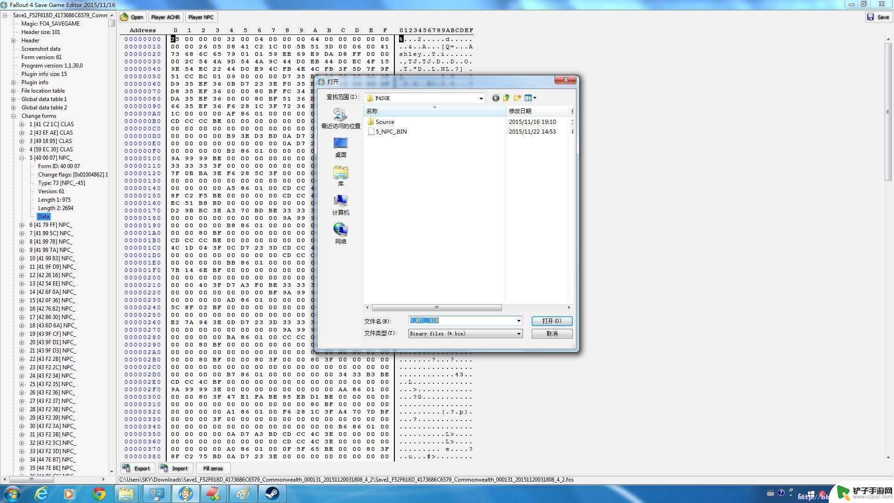Click the 2015/11/16 19:10 date cell
This screenshot has width=894, height=503.
(532, 122)
